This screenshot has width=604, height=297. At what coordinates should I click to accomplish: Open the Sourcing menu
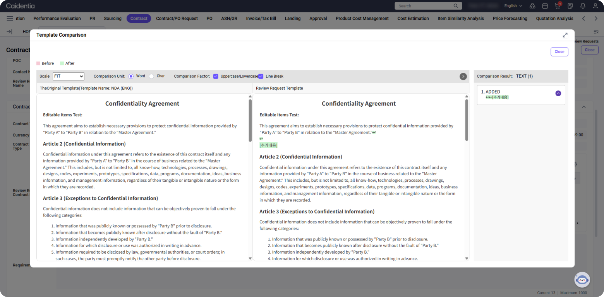pos(113,19)
